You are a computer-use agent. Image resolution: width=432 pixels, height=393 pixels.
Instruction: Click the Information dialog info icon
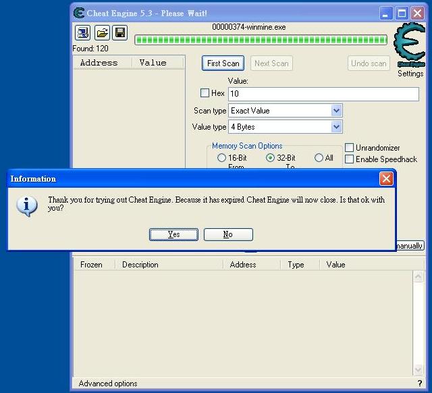coord(27,205)
